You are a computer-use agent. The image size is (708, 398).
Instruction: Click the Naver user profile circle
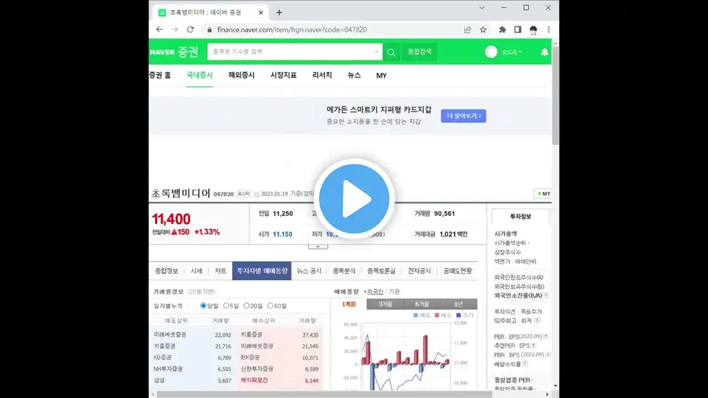tap(491, 52)
